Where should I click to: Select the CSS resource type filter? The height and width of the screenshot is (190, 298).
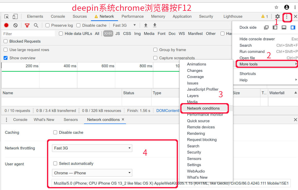(127, 34)
